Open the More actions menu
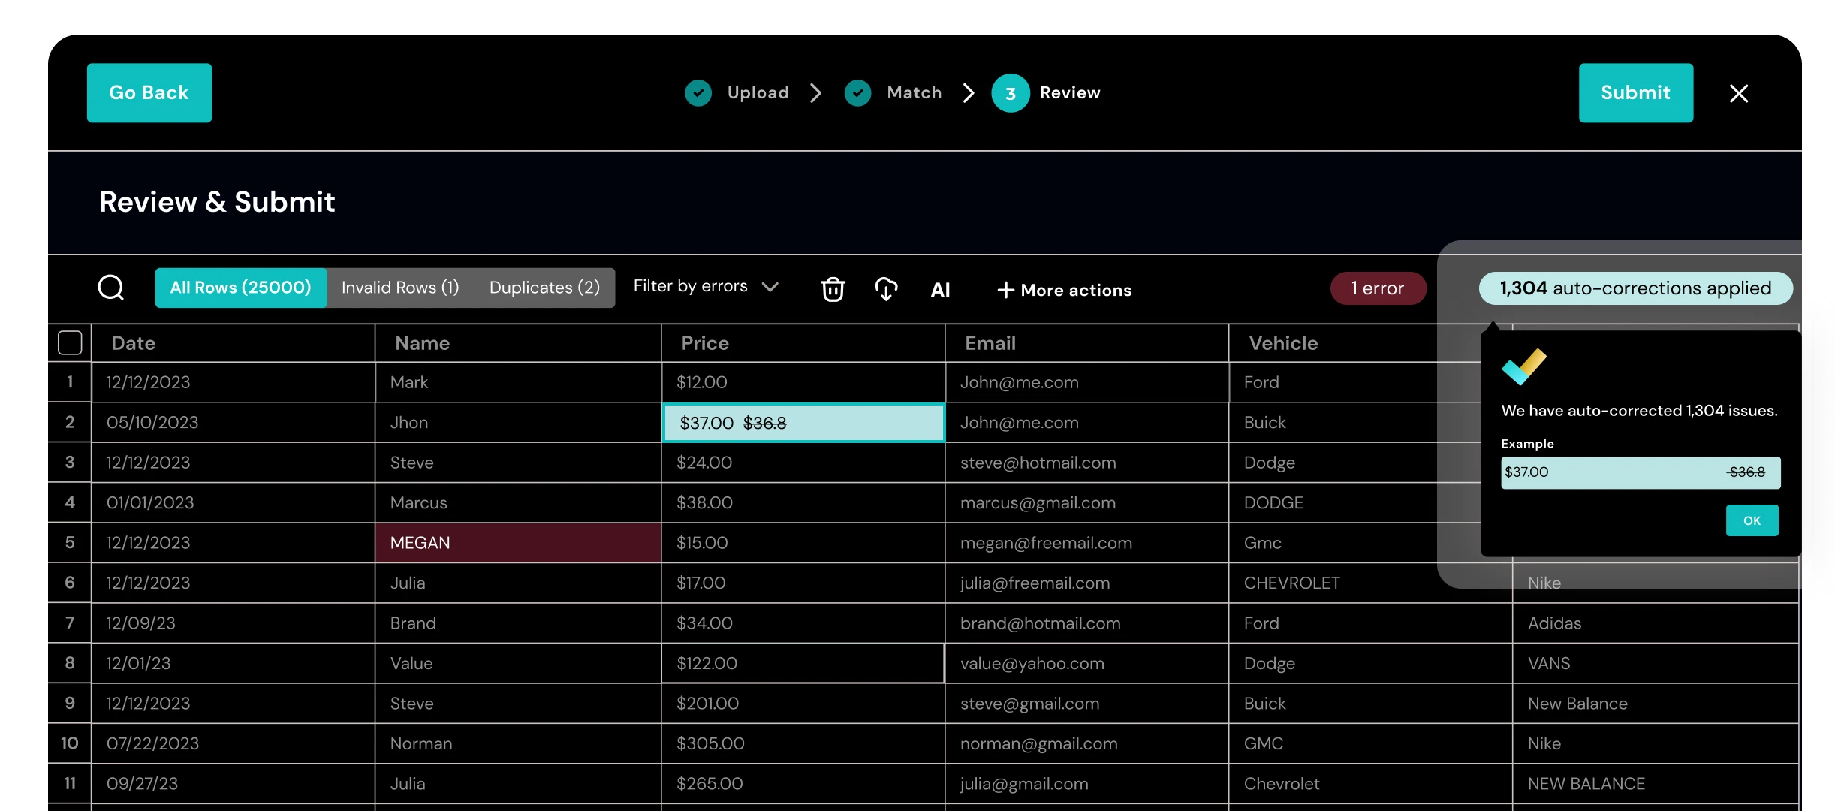The height and width of the screenshot is (811, 1835). 1064,290
